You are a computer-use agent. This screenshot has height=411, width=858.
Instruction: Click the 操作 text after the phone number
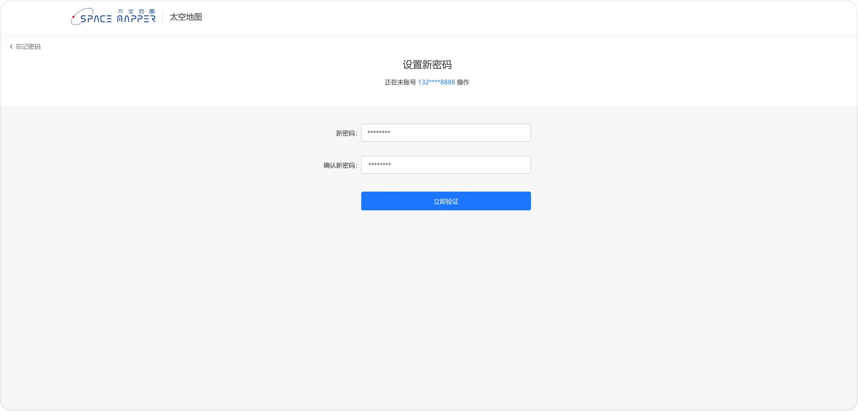coord(464,82)
